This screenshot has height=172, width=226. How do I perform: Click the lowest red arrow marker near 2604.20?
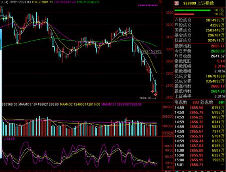[155, 95]
